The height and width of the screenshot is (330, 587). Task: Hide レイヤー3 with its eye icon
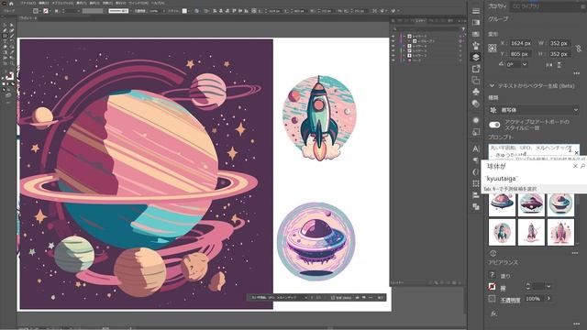(x=393, y=51)
